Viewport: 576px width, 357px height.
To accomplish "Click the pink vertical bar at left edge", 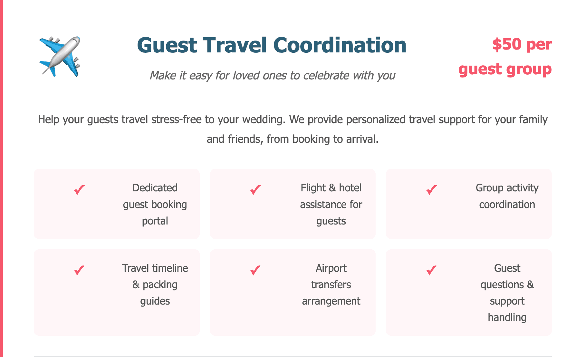I will [x=1, y=178].
